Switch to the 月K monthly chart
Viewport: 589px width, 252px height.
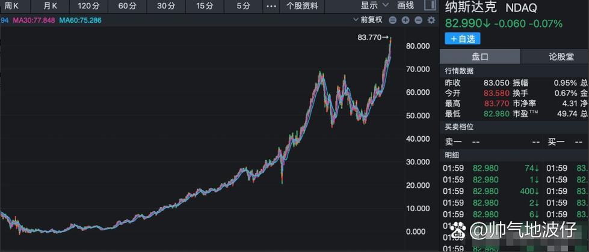pos(49,6)
